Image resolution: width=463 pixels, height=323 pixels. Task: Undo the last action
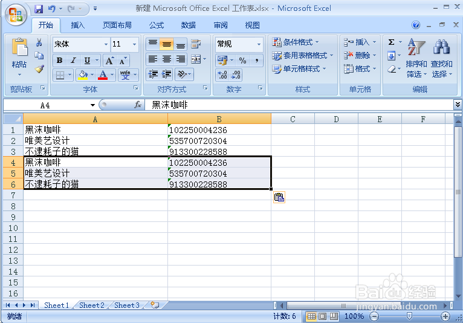(52, 9)
